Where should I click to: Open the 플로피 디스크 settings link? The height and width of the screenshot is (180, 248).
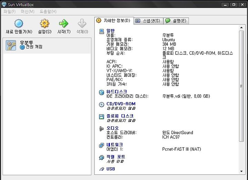tap(120, 116)
